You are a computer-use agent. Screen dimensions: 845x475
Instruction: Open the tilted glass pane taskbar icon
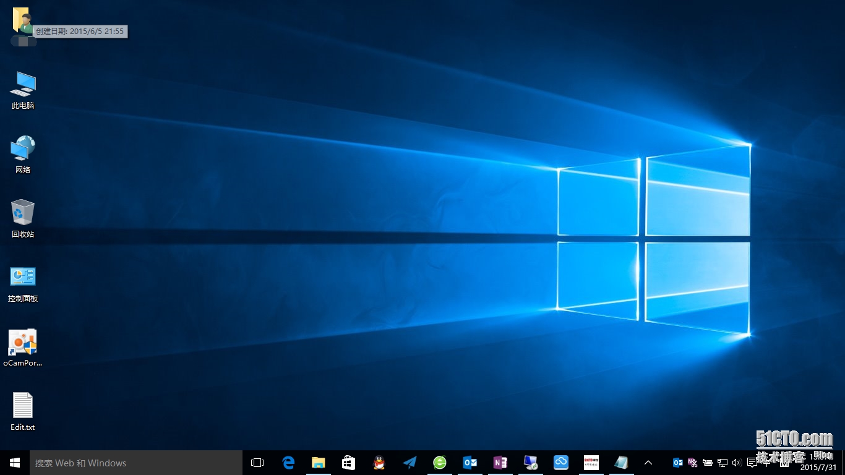pos(622,463)
